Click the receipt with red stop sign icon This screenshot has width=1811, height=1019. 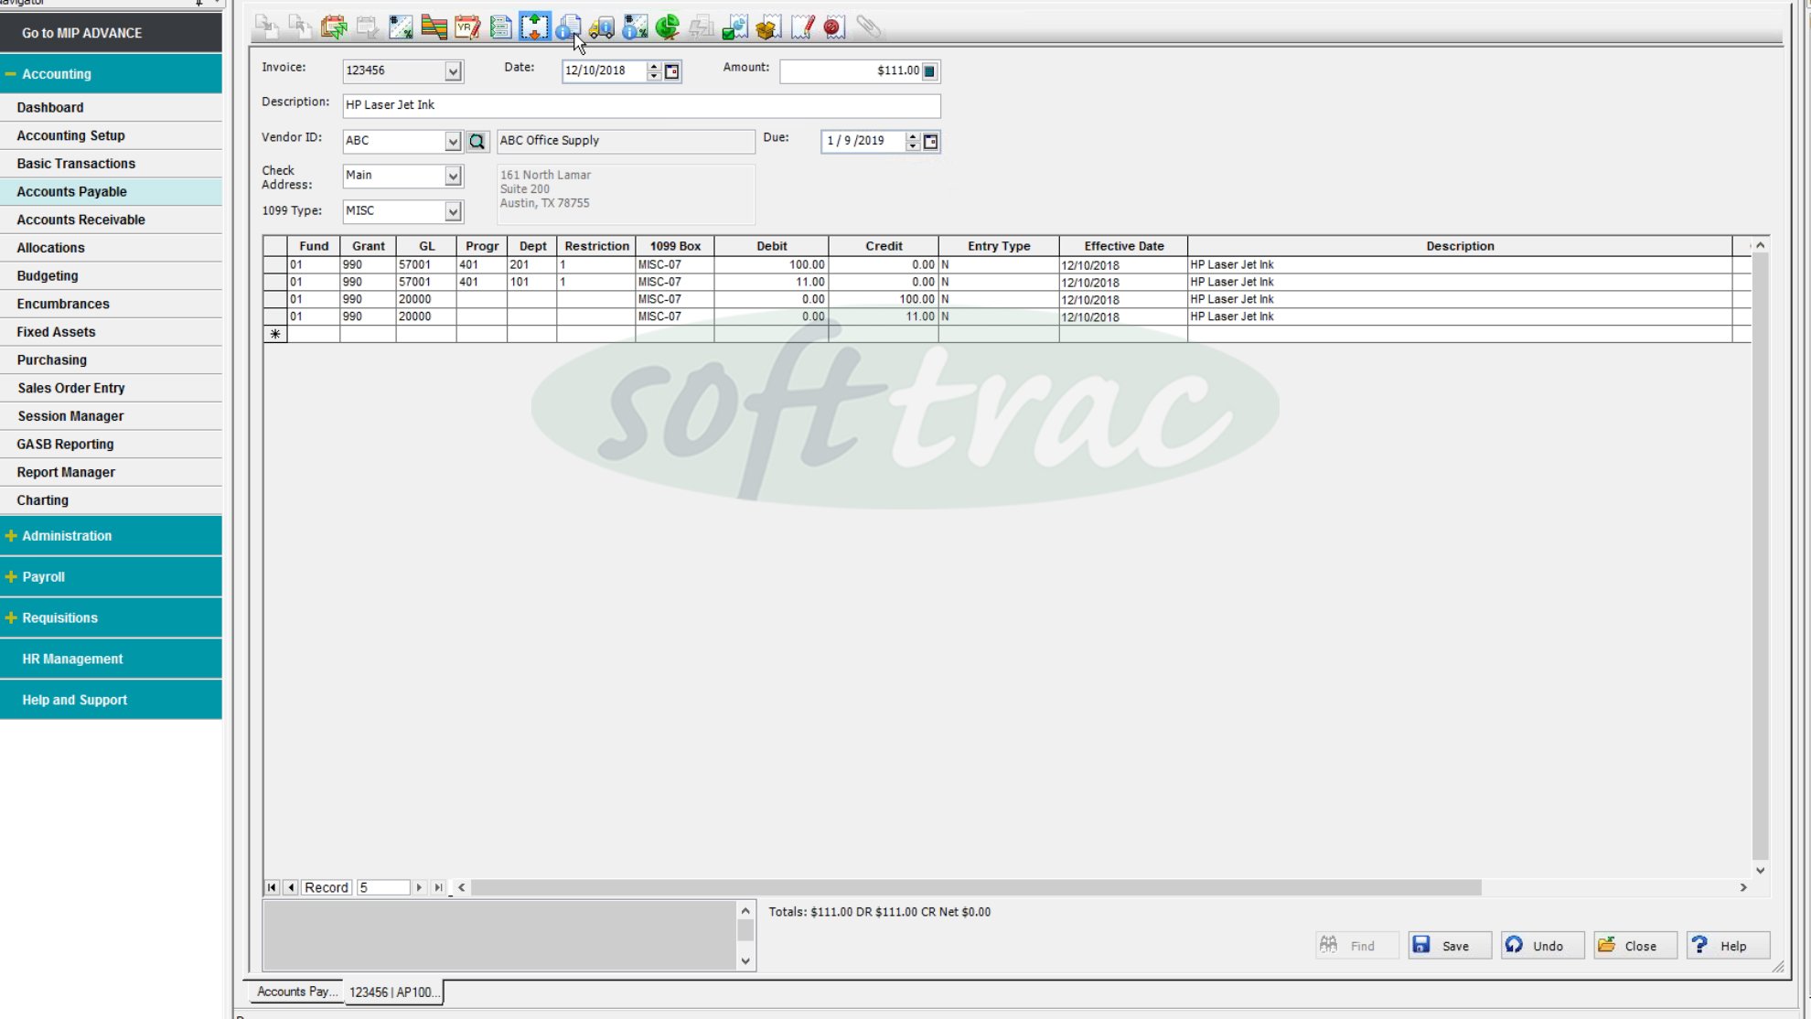point(833,27)
